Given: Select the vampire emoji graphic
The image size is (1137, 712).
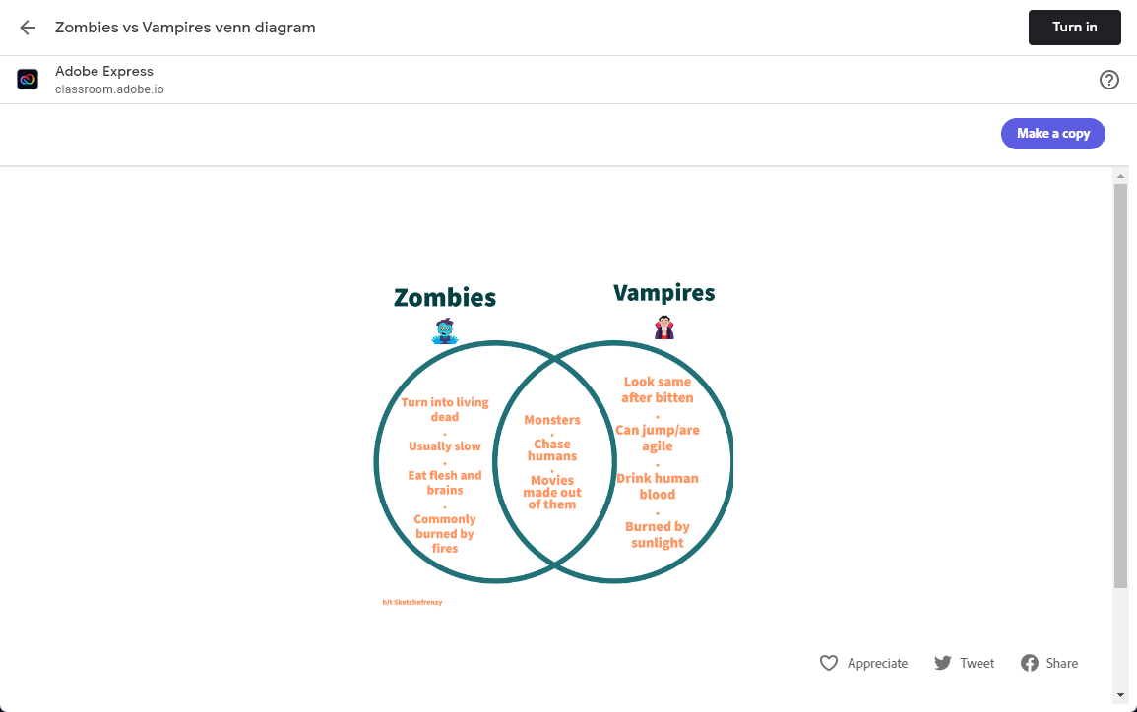Looking at the screenshot, I should pos(664,327).
